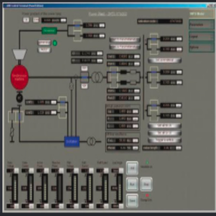The height and width of the screenshot is (216, 216).
Task: Click the fourth bar meter, the empty one
Action: 60,188
